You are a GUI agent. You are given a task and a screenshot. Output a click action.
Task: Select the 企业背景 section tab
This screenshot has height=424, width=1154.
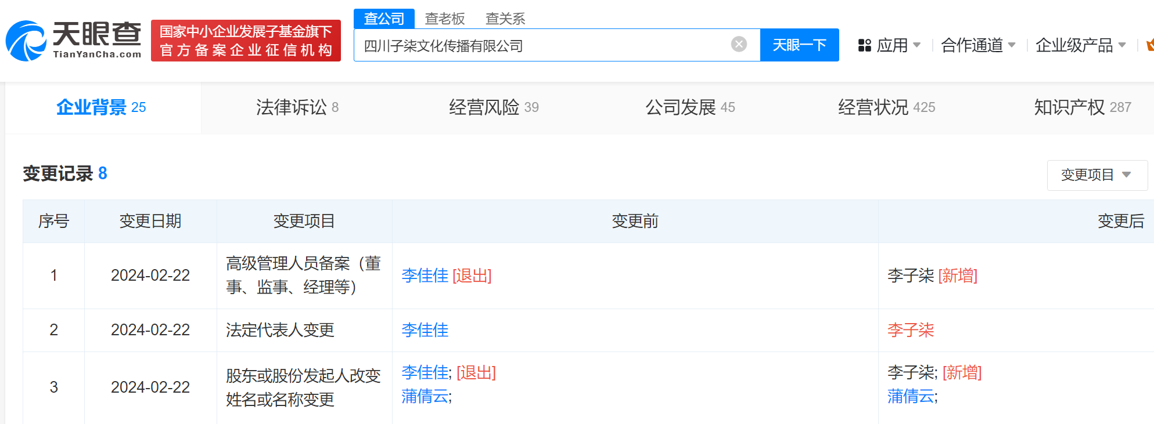click(x=101, y=107)
